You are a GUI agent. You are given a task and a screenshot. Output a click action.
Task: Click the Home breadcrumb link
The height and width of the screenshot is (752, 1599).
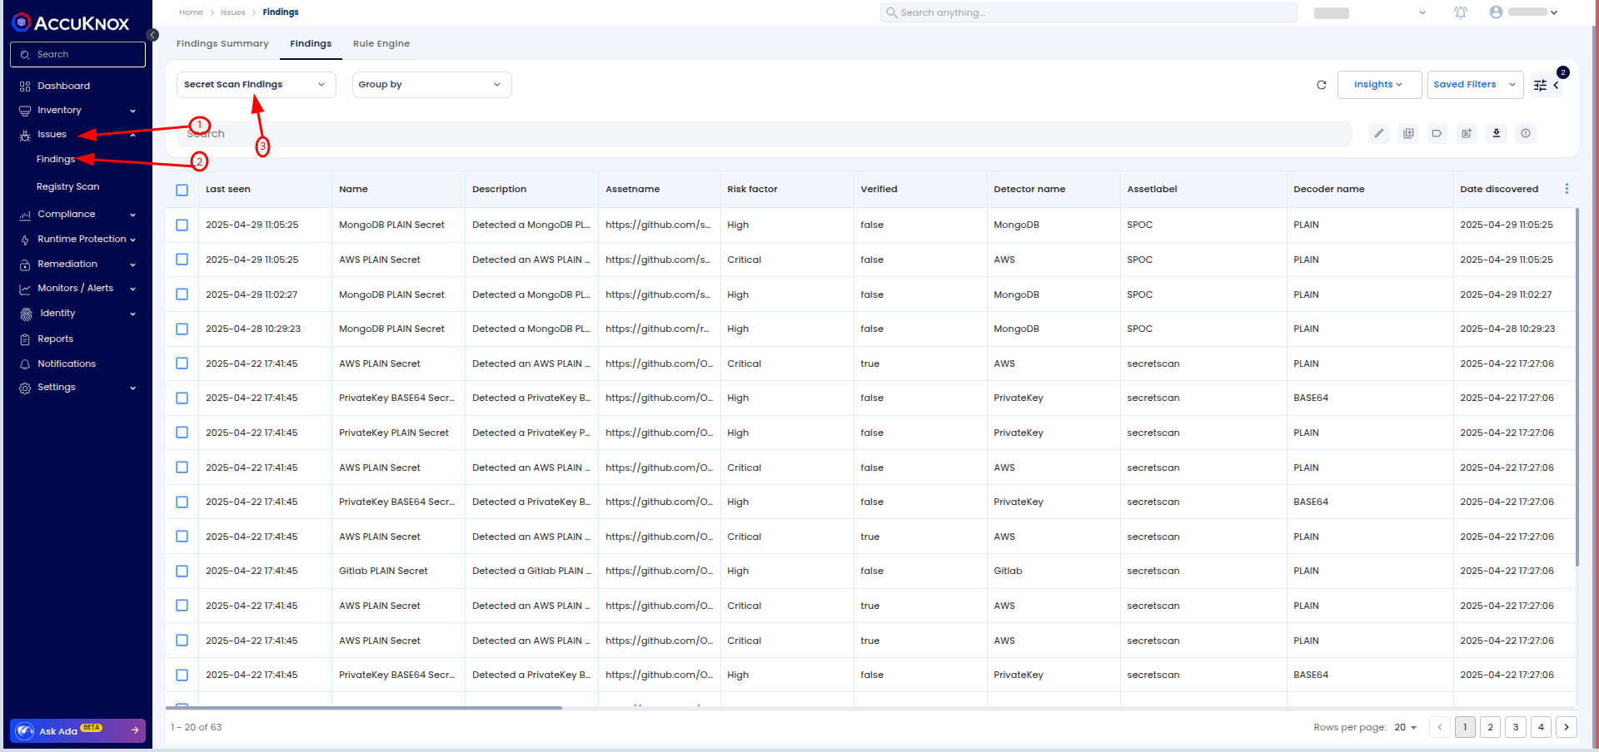click(x=191, y=12)
